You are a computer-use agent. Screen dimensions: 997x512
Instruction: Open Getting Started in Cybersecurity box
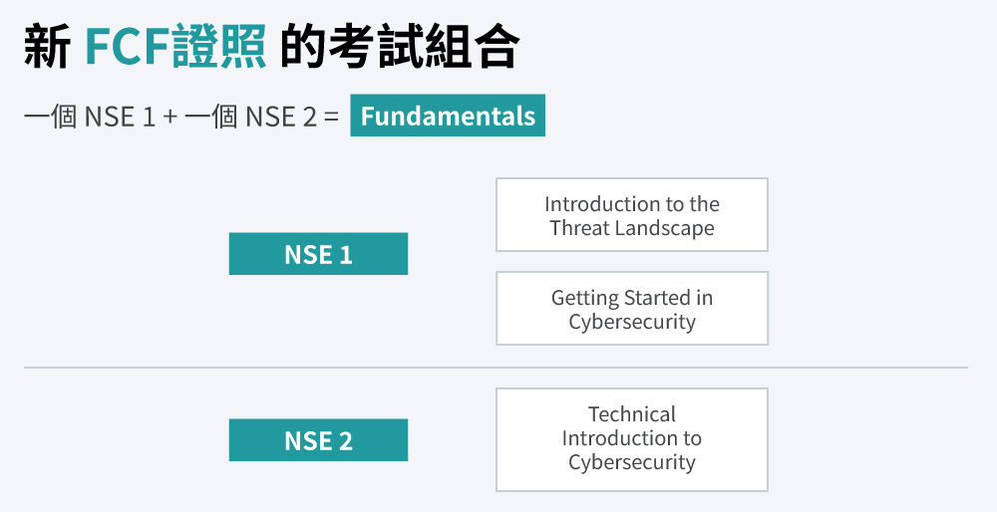(632, 308)
